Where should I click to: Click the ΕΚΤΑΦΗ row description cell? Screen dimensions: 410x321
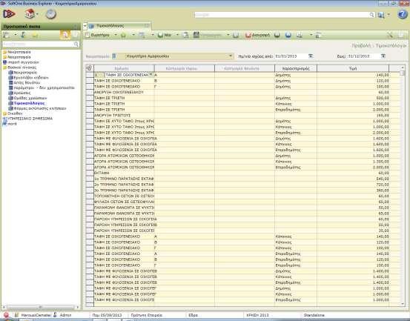click(x=124, y=173)
